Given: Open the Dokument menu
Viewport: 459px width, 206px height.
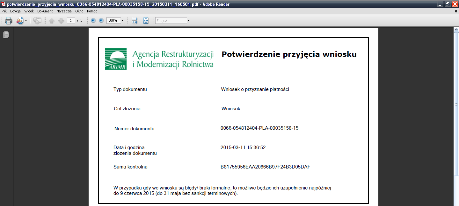Looking at the screenshot, I should pyautogui.click(x=45, y=11).
